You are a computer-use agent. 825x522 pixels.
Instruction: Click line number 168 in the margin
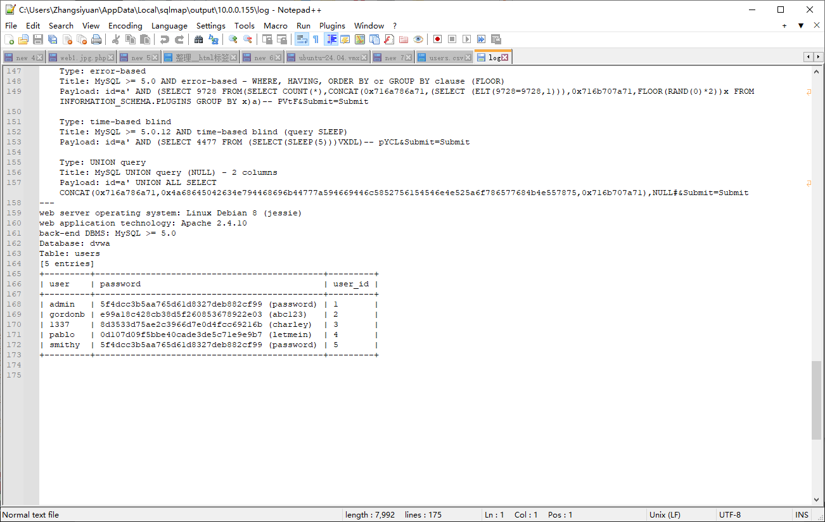click(x=14, y=304)
